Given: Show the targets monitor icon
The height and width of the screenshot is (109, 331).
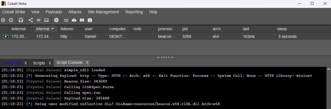Looking at the screenshot, I should point(46,20).
